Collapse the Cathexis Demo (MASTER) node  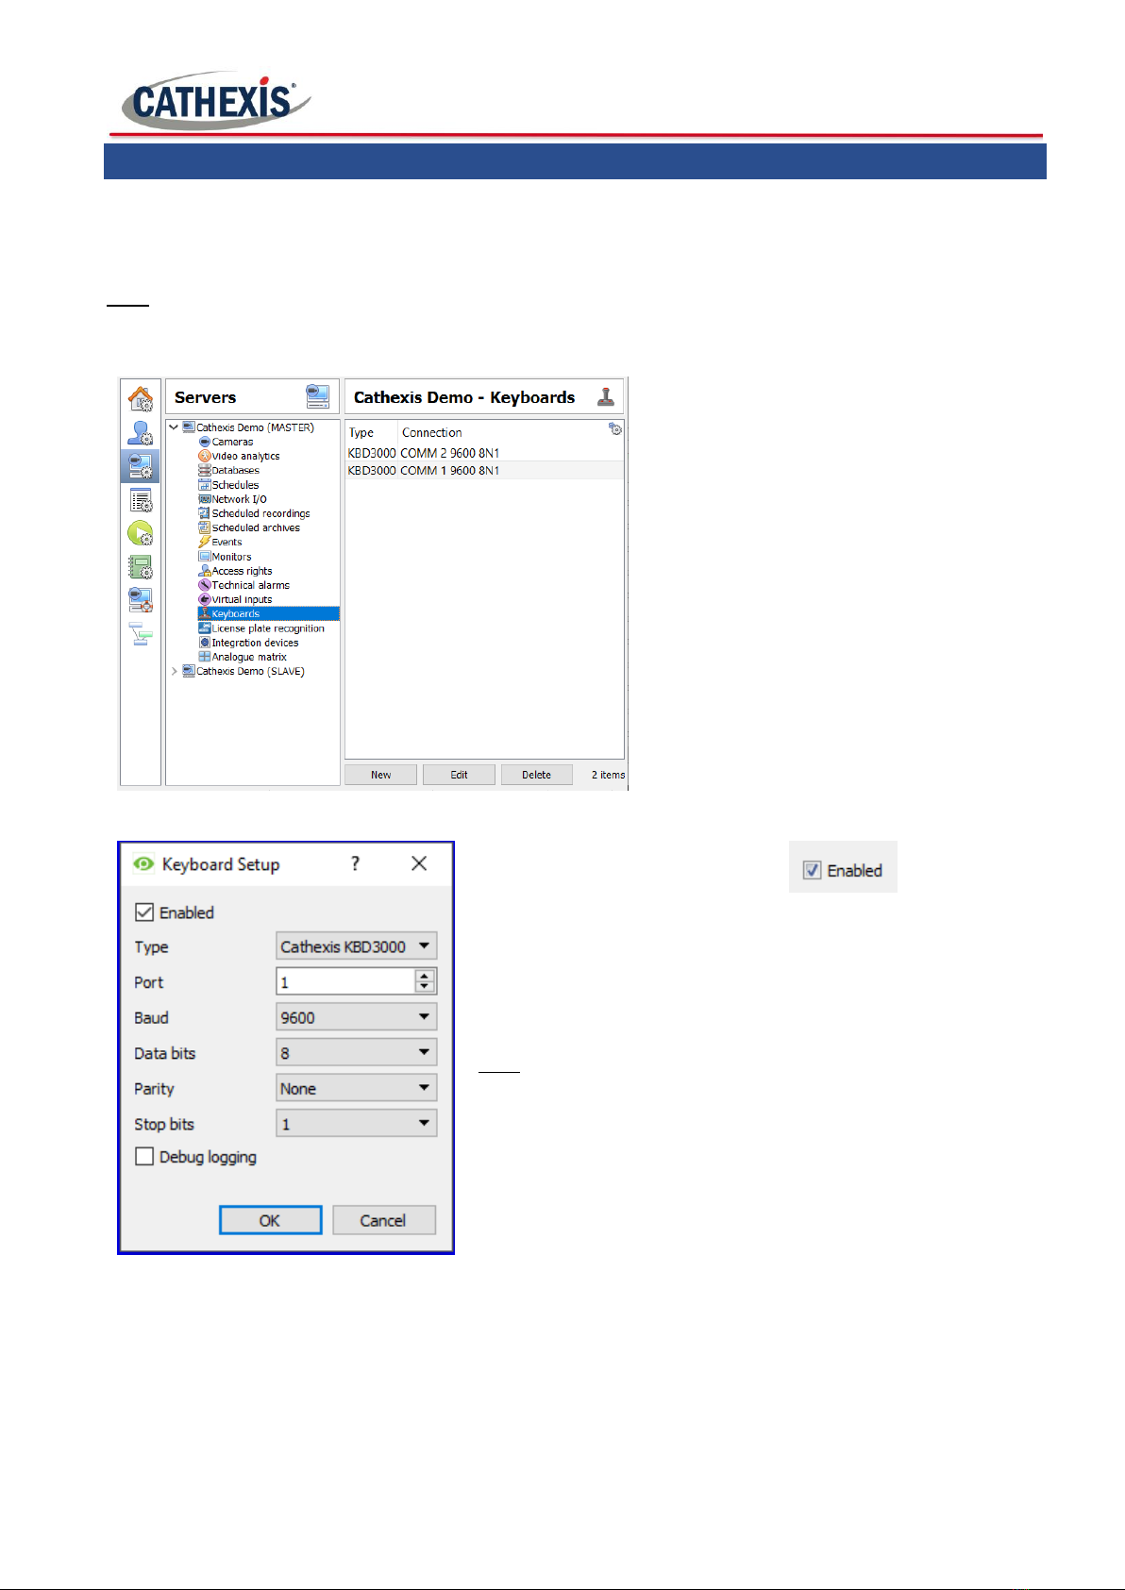pos(174,427)
